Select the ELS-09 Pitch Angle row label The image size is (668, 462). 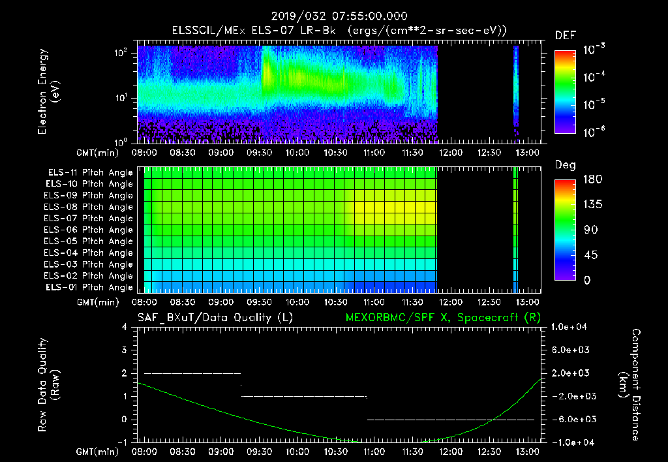coord(88,196)
